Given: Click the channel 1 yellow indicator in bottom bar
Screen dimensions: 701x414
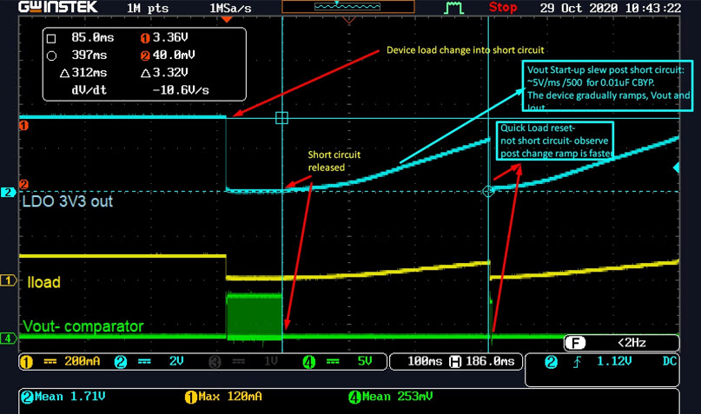Looking at the screenshot, I should (x=26, y=362).
